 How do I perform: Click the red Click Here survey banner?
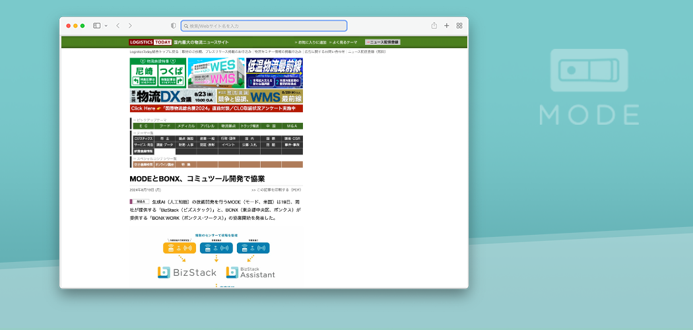click(x=216, y=108)
